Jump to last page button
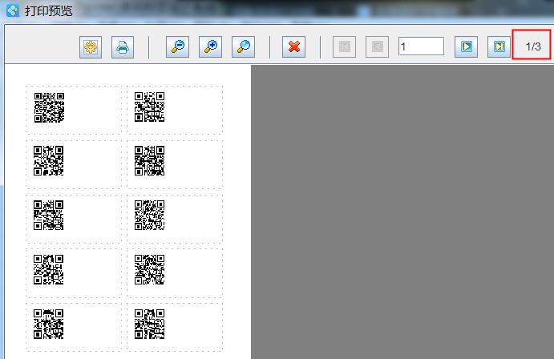 coord(499,46)
